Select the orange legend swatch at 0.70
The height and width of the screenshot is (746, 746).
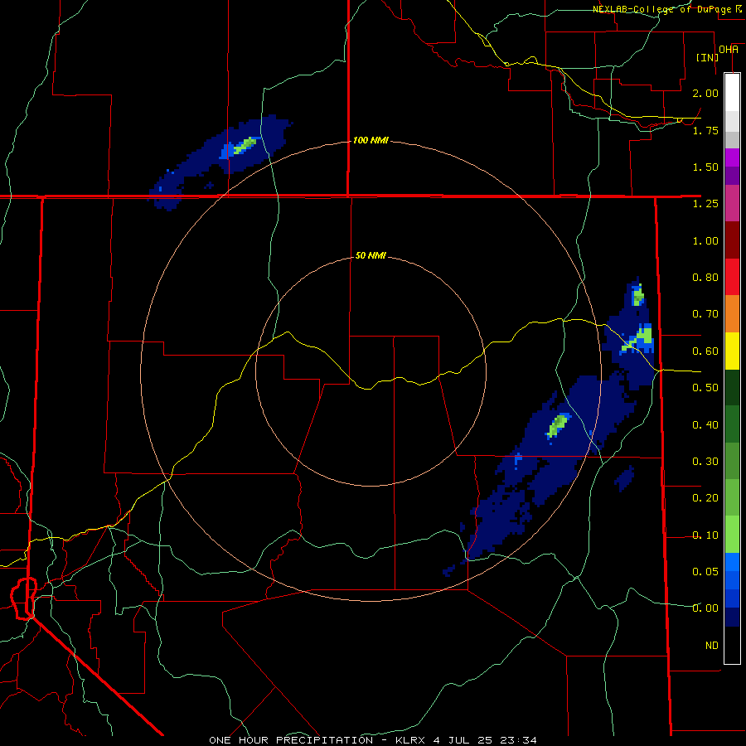[732, 314]
